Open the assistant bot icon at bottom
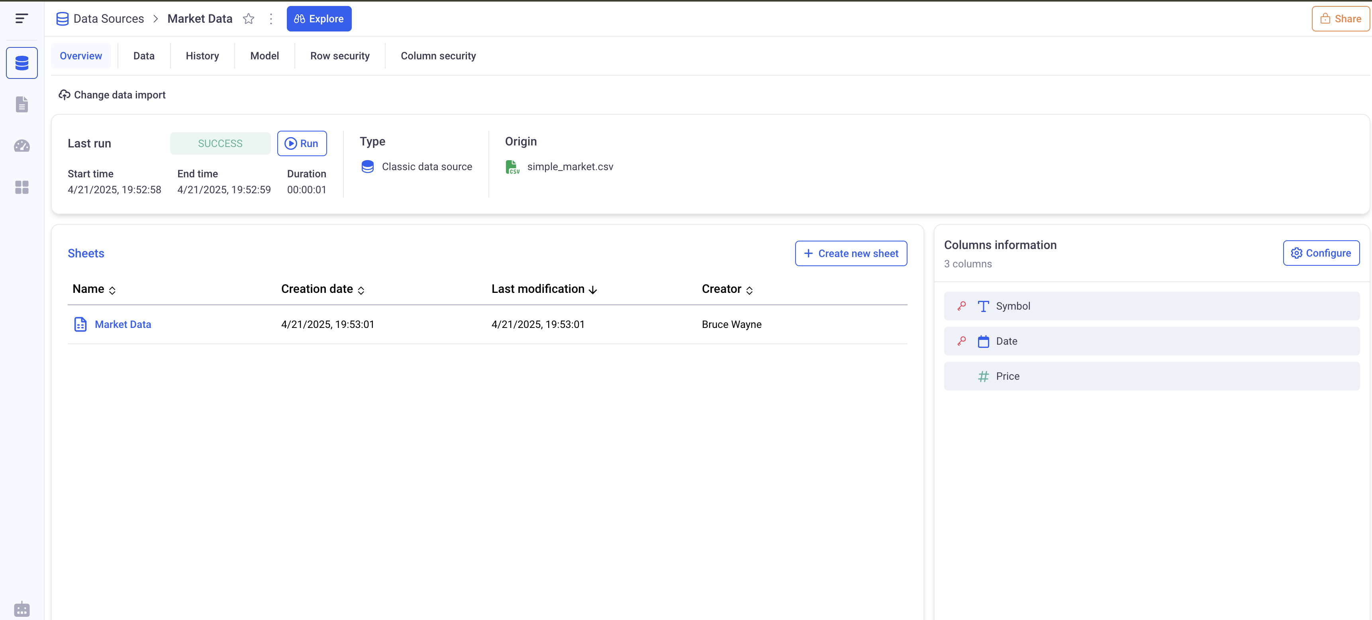The height and width of the screenshot is (620, 1372). (22, 609)
